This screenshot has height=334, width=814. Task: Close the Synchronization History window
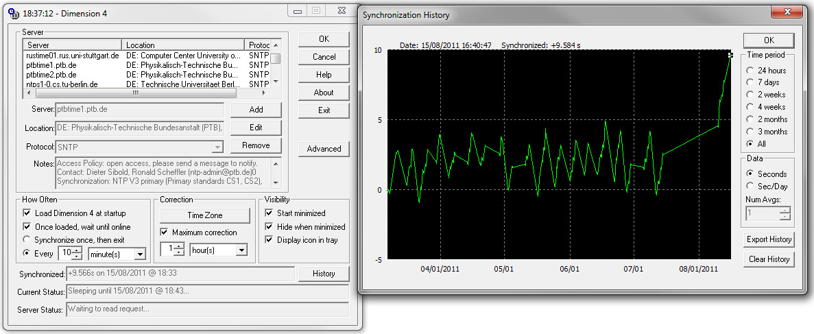(x=787, y=12)
